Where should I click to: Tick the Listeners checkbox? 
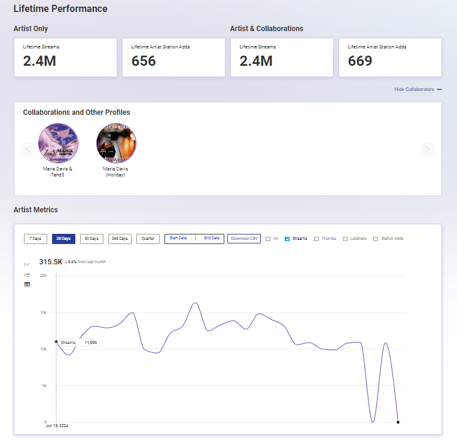pos(345,239)
